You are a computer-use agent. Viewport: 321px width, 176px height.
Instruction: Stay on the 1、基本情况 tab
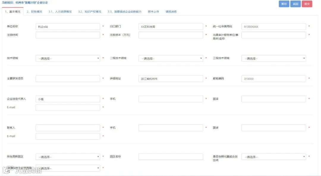tap(13, 12)
